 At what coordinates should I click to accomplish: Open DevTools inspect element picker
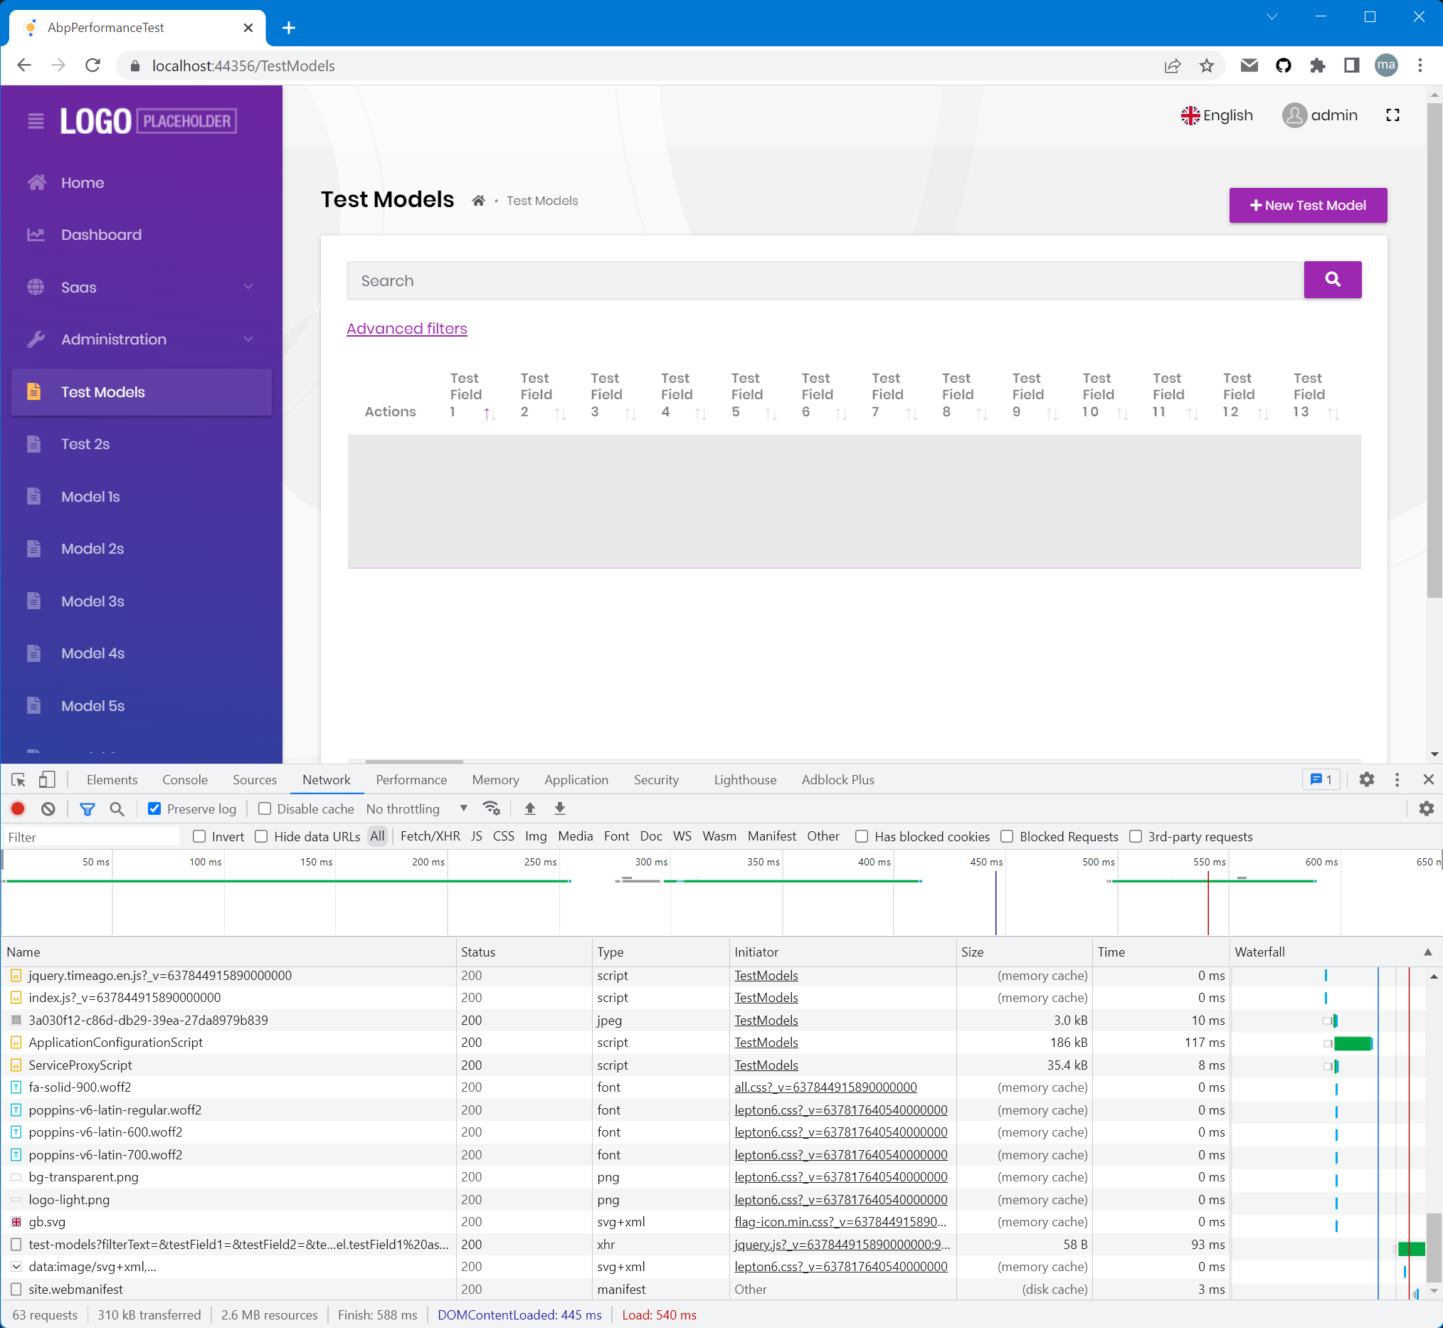[18, 780]
